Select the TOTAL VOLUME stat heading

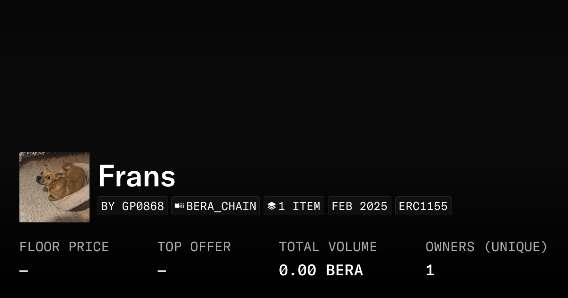[x=328, y=246]
